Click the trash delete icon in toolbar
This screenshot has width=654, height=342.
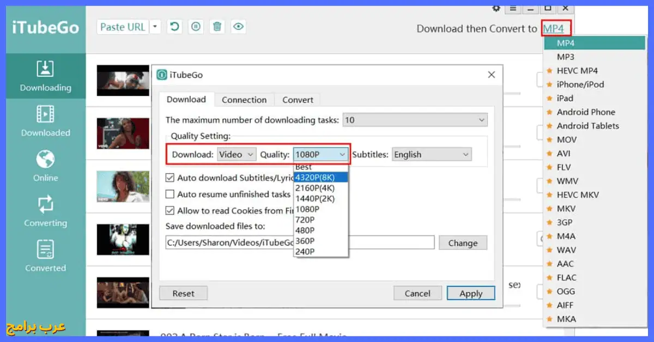[x=217, y=27]
